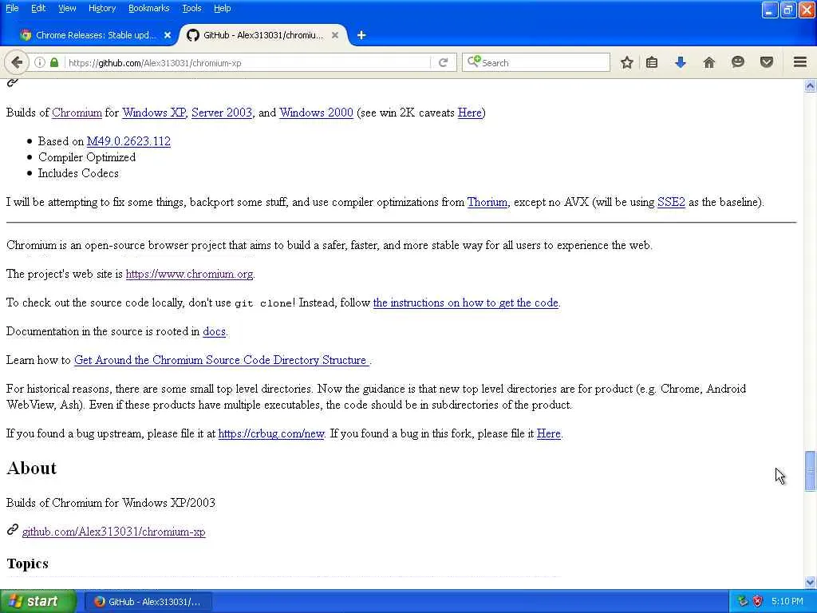
Task: Open Get Around the Chromium Source Code link
Action: pyautogui.click(x=222, y=360)
